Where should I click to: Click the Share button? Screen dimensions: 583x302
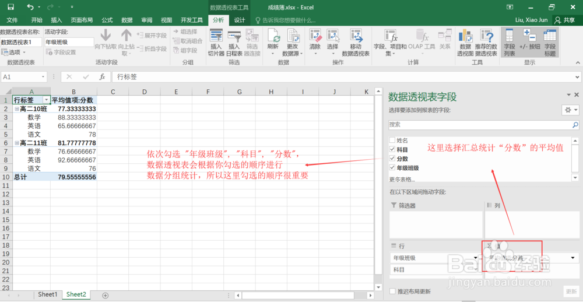point(565,20)
